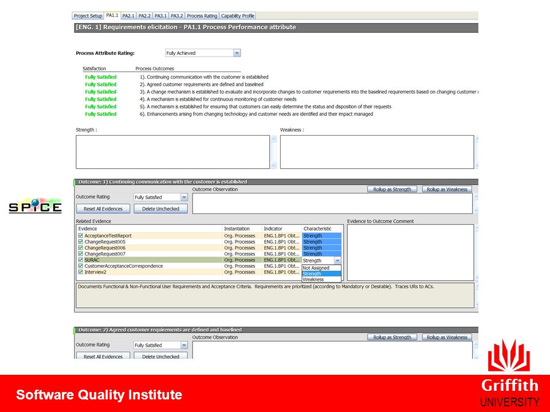This screenshot has width=550, height=412.
Task: Toggle the ChangeRequest006 evidence checkbox
Action: pyautogui.click(x=81, y=248)
